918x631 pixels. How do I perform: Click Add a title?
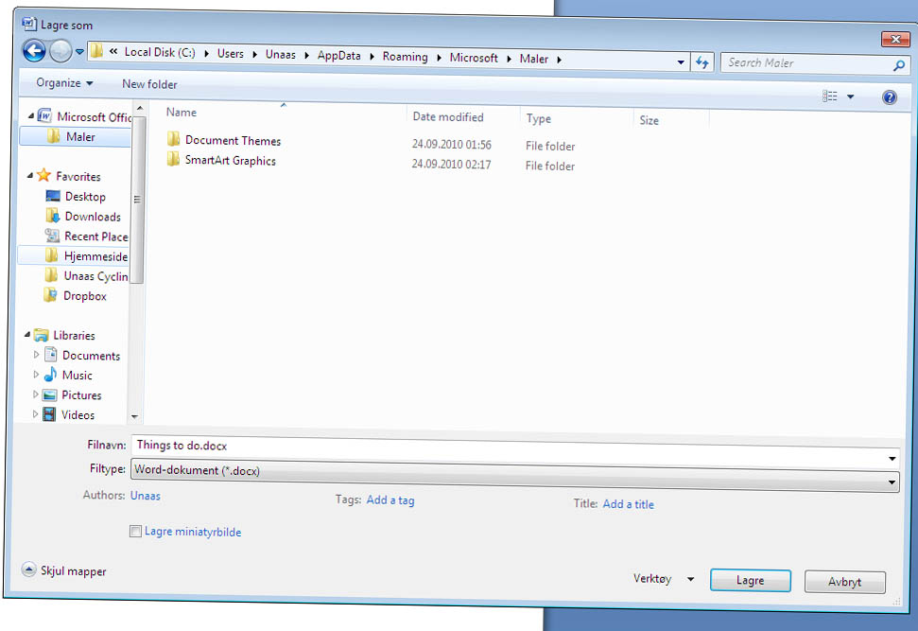click(x=628, y=504)
